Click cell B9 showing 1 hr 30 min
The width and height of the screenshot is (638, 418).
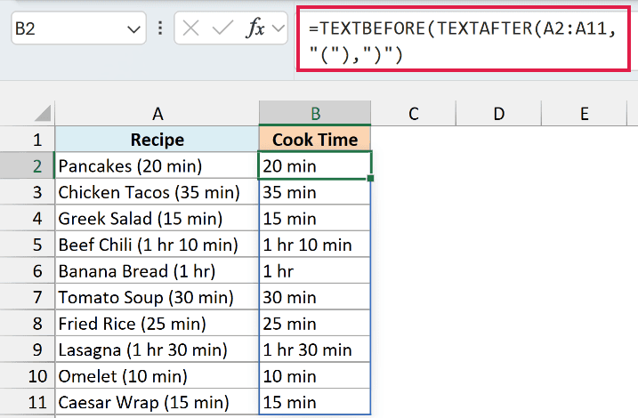[315, 350]
